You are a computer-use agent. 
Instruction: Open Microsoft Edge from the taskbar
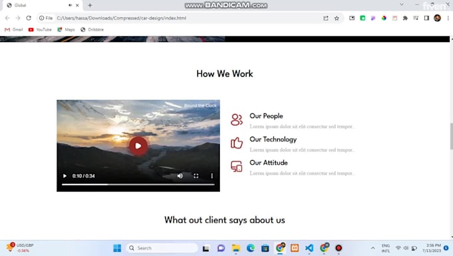(x=250, y=248)
